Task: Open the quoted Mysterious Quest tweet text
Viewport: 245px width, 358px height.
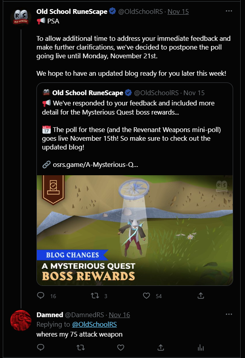Action: click(x=131, y=125)
